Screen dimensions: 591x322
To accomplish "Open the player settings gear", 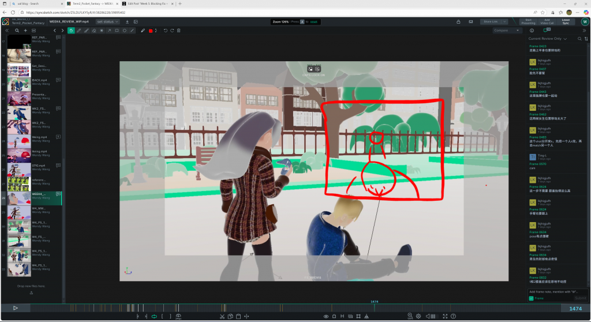I will (x=418, y=316).
